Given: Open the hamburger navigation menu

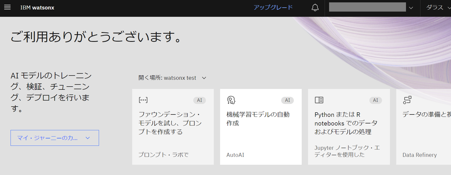Looking at the screenshot, I should pyautogui.click(x=7, y=7).
